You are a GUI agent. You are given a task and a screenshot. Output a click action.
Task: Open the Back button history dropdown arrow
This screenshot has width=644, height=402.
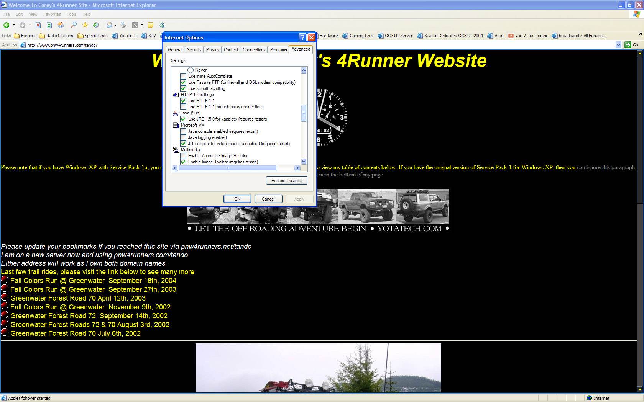click(x=14, y=25)
